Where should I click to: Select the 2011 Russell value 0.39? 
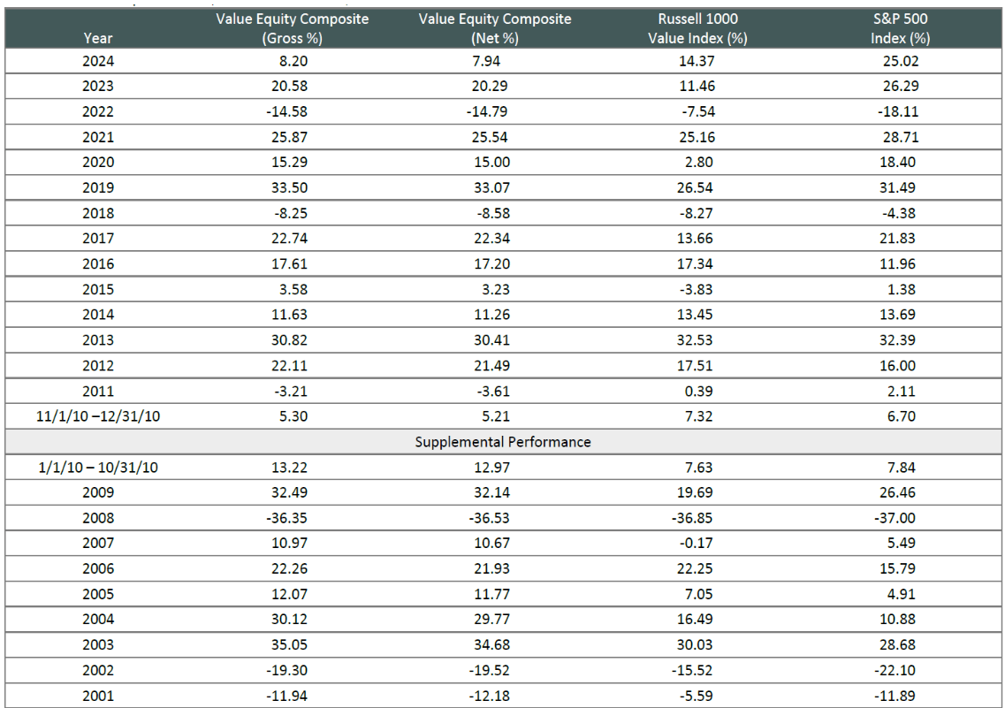coord(698,392)
